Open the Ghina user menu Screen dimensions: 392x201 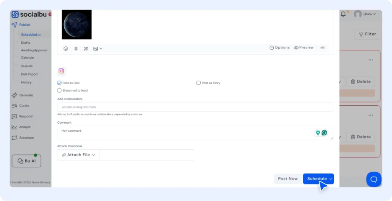pos(369,14)
